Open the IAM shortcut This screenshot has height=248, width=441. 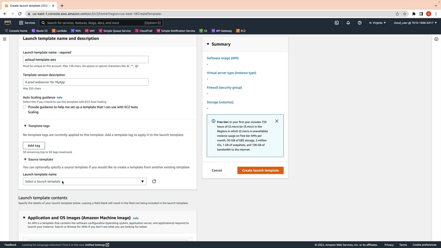click(90, 31)
